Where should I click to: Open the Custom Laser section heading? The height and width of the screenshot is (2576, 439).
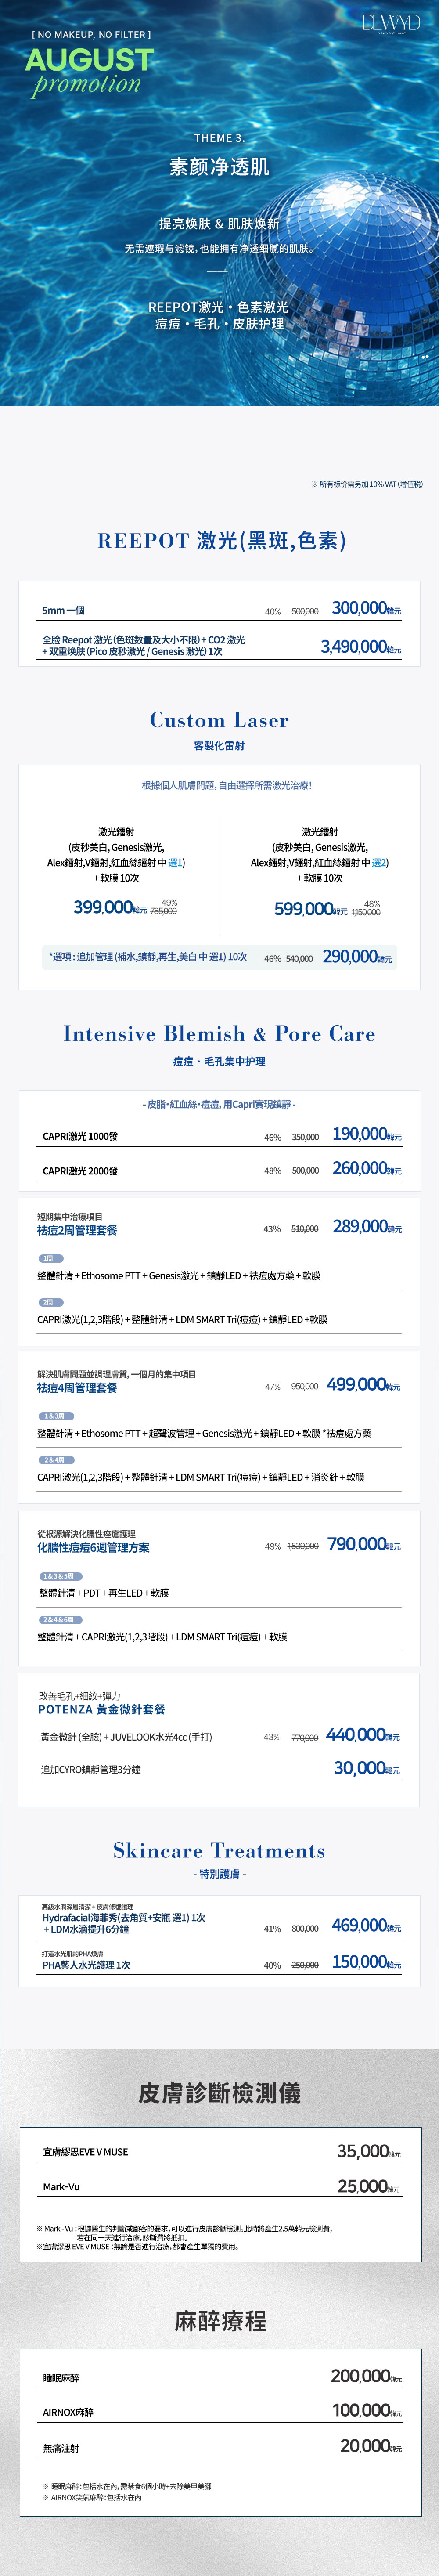point(219,720)
